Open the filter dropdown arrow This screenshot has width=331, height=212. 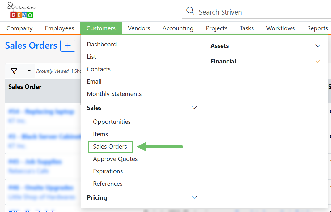(29, 71)
